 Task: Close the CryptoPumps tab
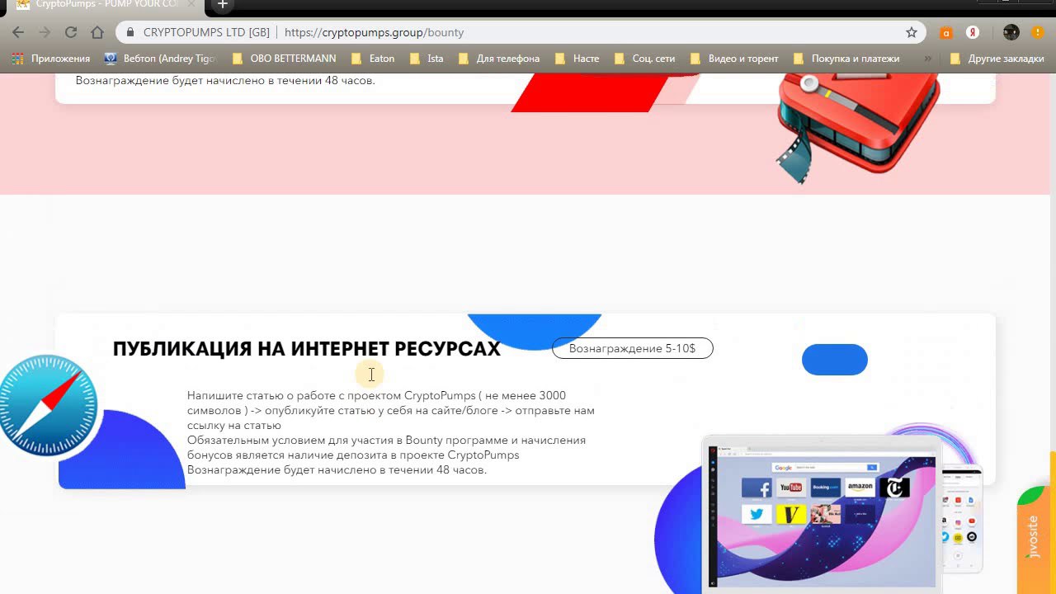tap(191, 4)
